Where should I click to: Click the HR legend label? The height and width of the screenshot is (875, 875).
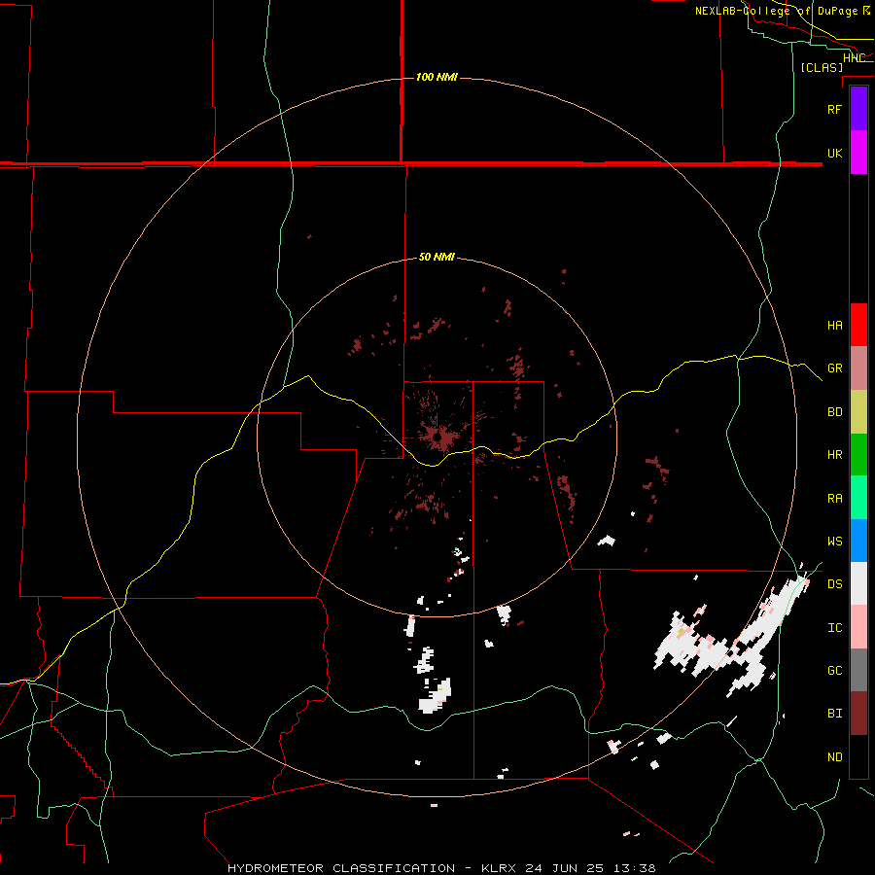coord(834,455)
